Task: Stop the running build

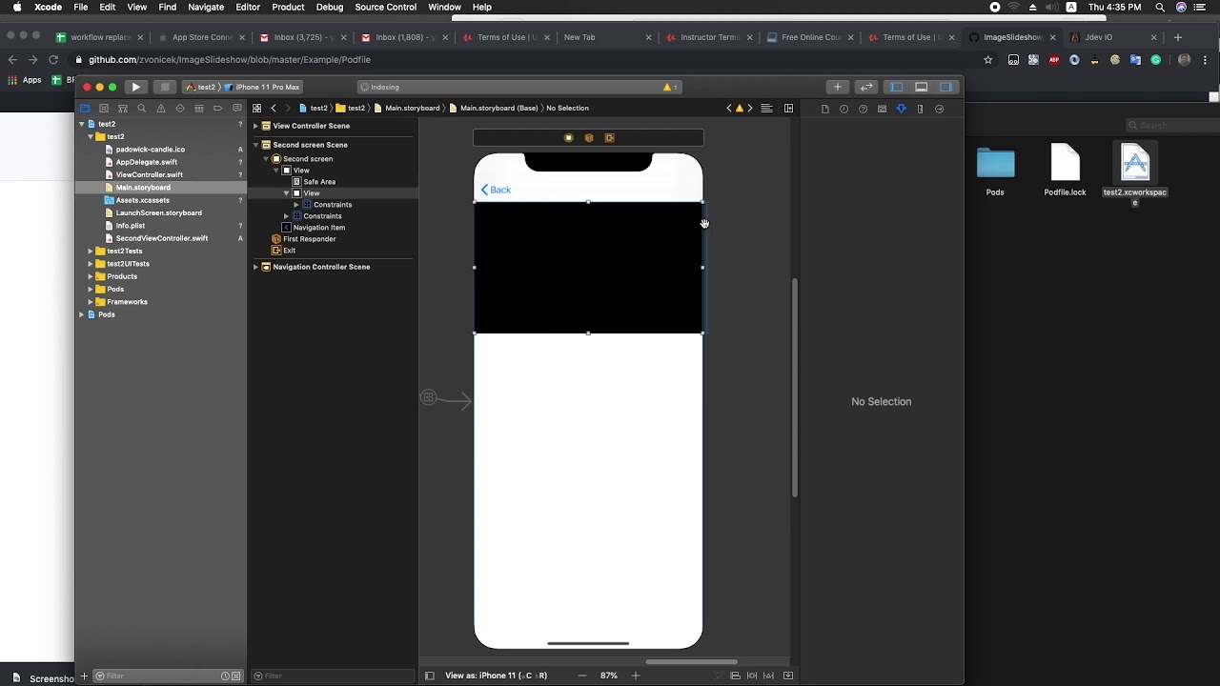Action: (165, 87)
